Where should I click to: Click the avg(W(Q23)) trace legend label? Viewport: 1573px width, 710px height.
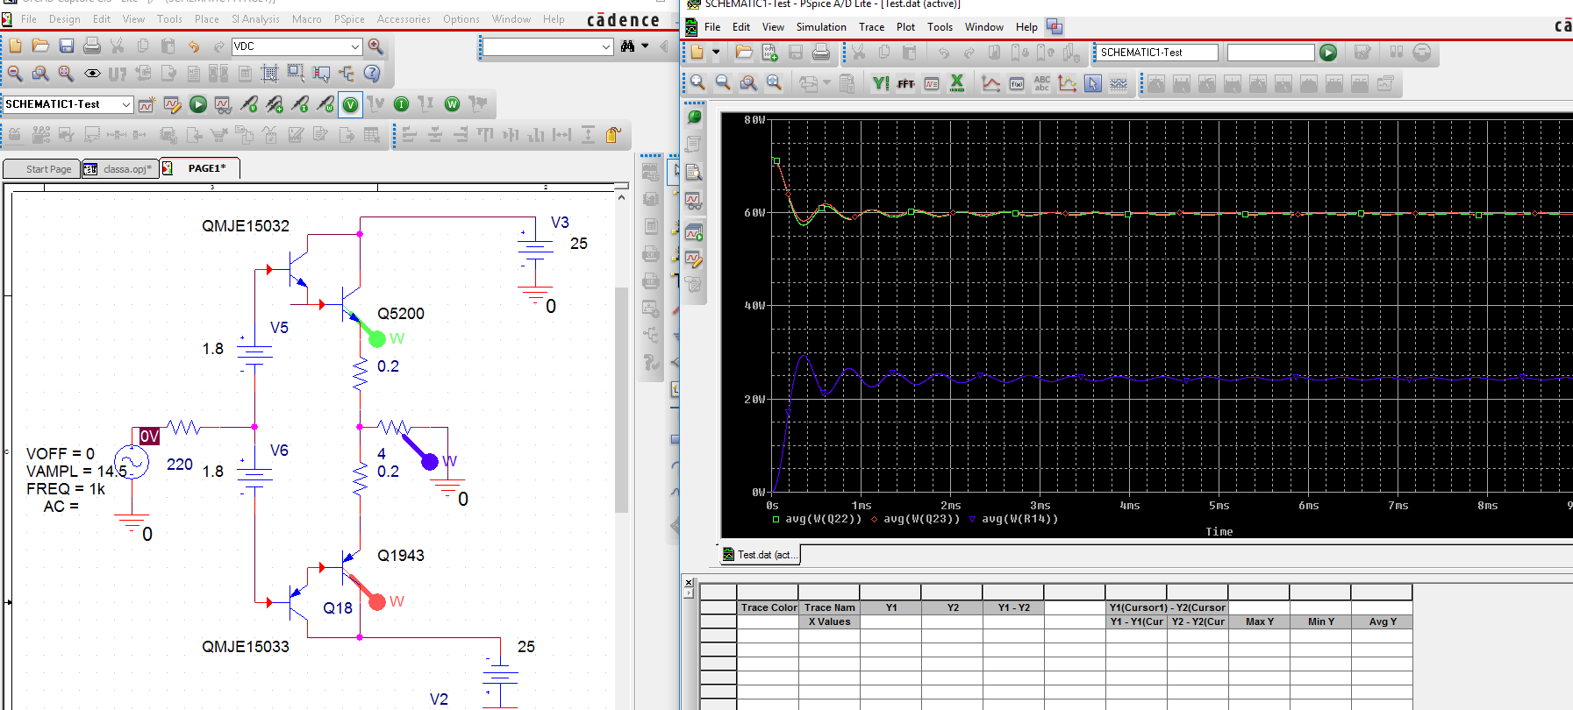[x=921, y=519]
